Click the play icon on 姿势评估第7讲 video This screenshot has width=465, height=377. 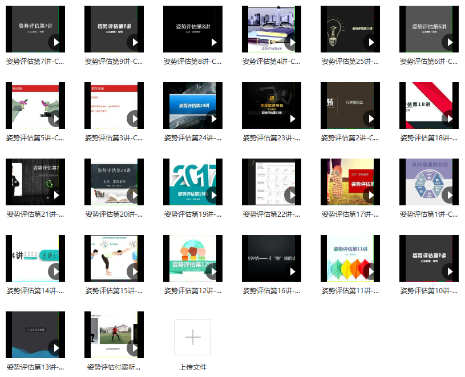[55, 42]
